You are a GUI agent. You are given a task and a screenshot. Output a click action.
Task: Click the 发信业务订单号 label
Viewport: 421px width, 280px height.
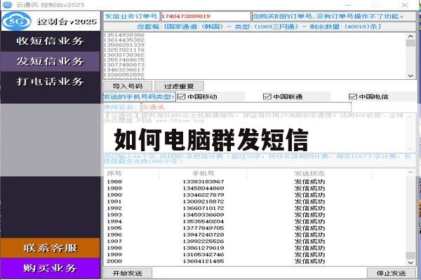point(131,16)
